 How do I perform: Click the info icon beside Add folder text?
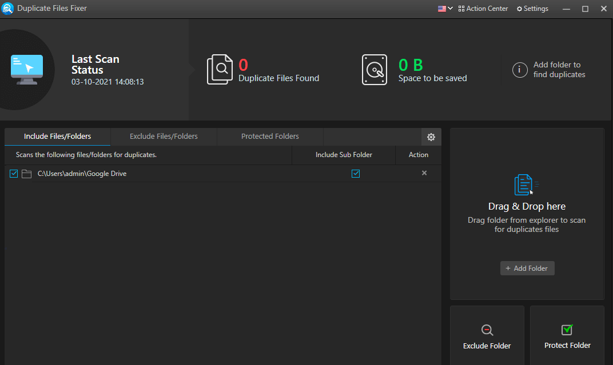click(x=519, y=70)
